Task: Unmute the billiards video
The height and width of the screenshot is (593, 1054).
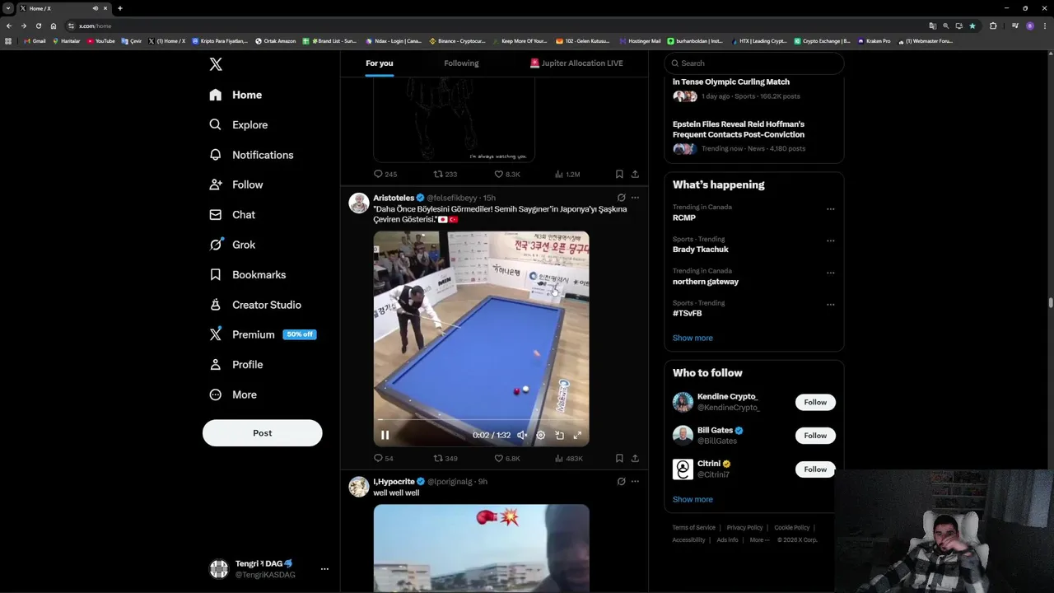Action: click(522, 435)
